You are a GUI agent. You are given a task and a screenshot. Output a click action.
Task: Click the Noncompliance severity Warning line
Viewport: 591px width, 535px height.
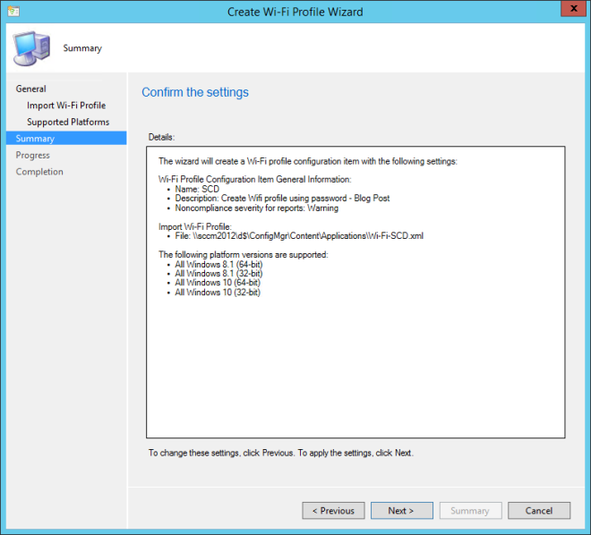pos(258,208)
